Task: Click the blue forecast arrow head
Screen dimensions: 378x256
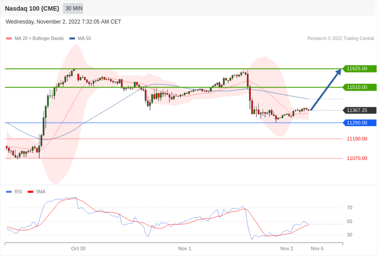Action: click(x=339, y=72)
